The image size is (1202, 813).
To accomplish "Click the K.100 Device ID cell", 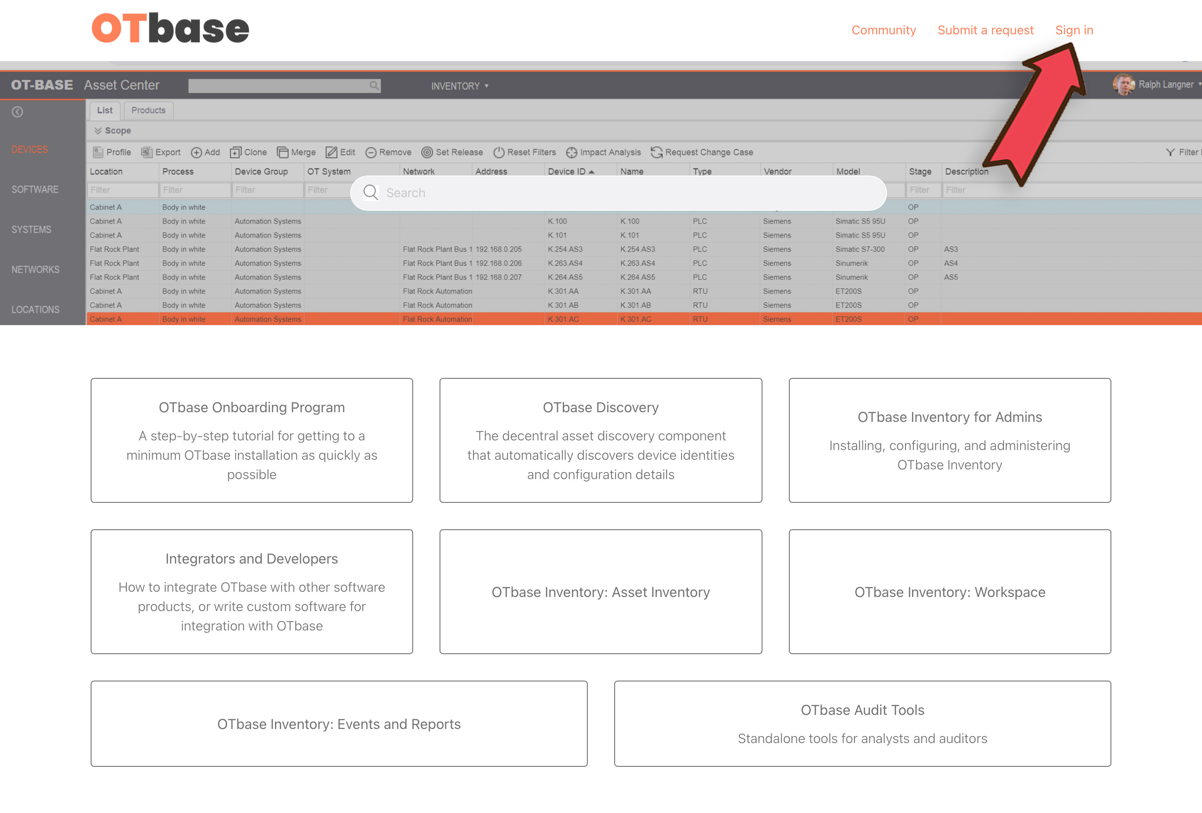I will coord(557,221).
